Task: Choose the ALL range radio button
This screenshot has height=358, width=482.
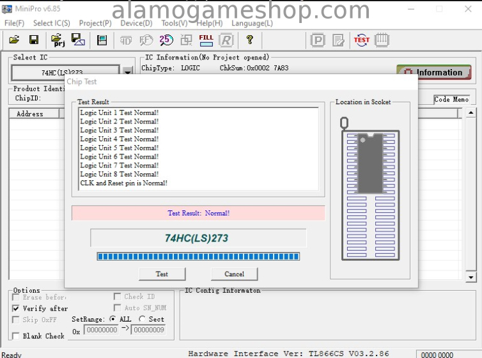Action: tap(113, 319)
